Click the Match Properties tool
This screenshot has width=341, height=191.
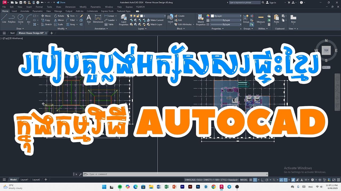coord(201,20)
